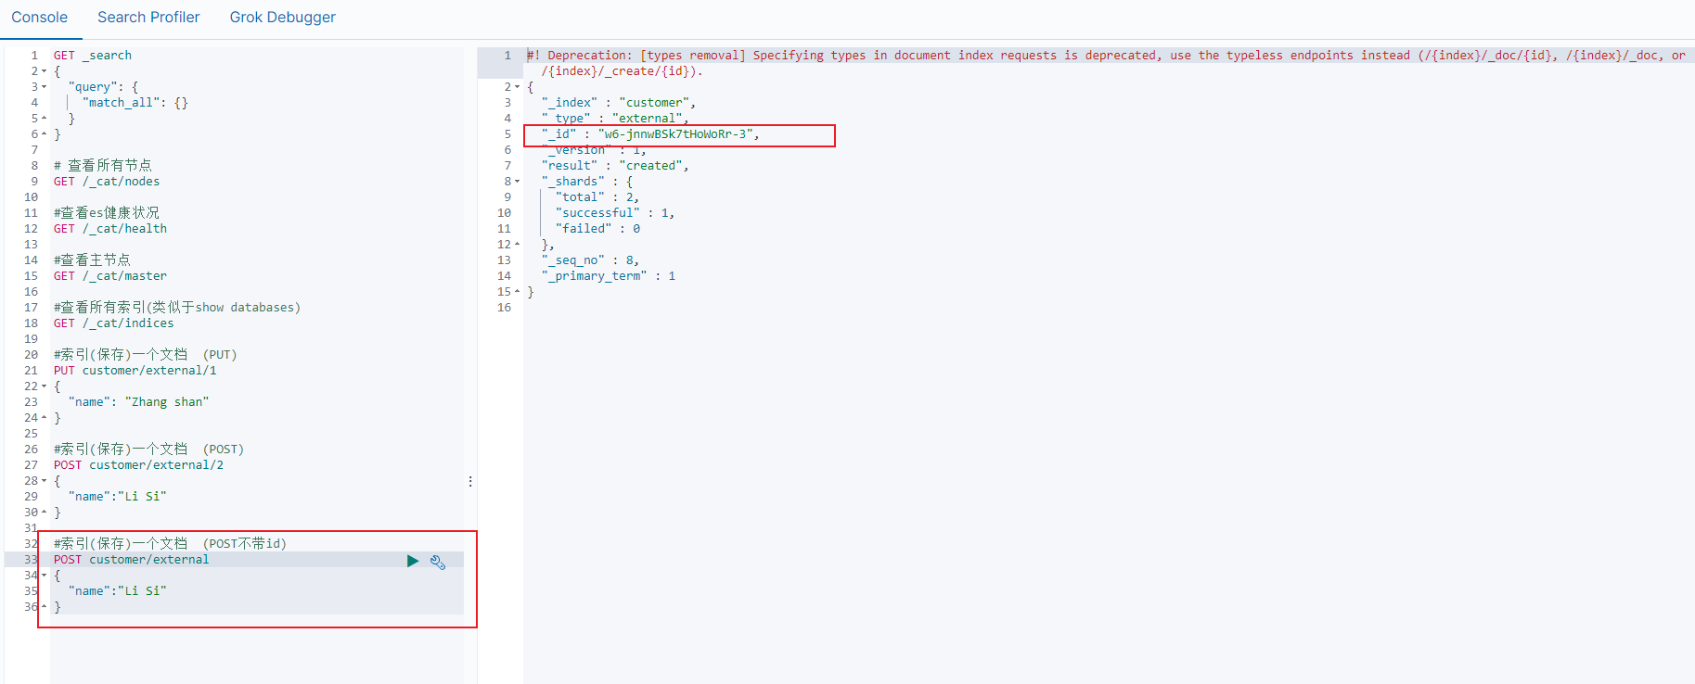Viewport: 1695px width, 684px height.
Task: Click the GET /_cat/master line
Action: click(110, 276)
